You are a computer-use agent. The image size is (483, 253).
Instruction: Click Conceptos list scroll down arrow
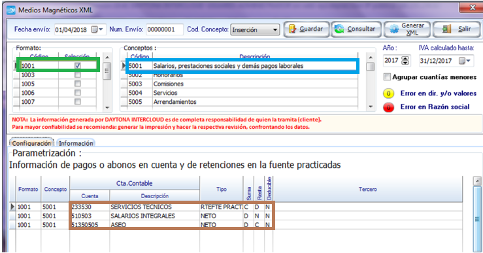tap(371, 107)
